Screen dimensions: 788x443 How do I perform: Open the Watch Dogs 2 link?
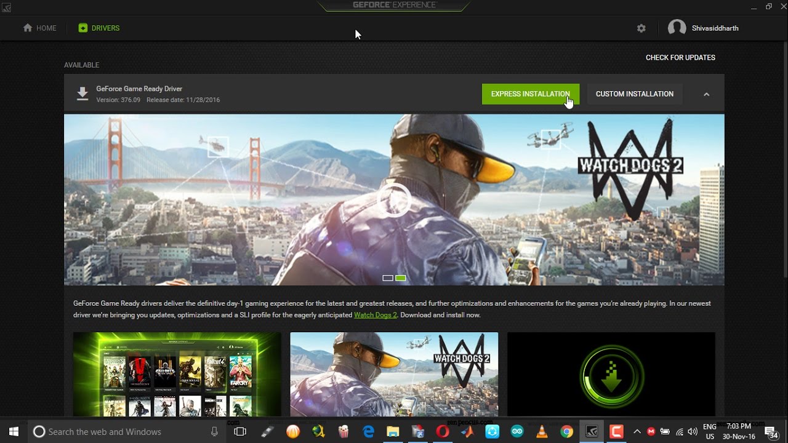(376, 315)
